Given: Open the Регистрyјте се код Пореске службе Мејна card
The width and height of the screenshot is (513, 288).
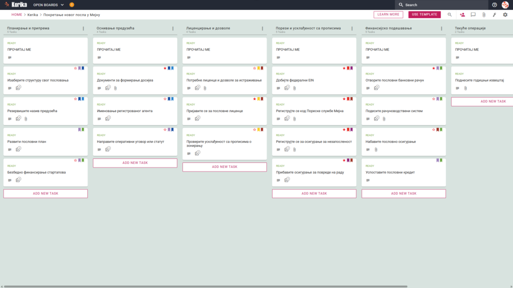Looking at the screenshot, I should [314, 111].
